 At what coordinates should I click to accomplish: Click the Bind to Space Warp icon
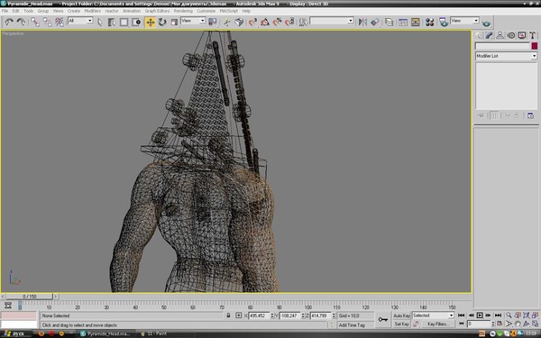[60, 22]
